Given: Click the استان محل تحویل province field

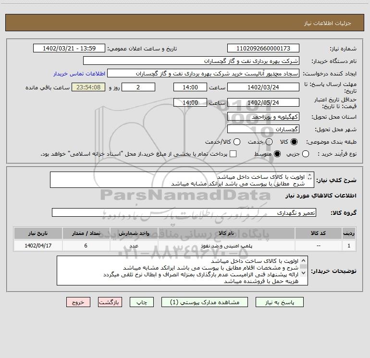Looking at the screenshot, I should (263, 117).
